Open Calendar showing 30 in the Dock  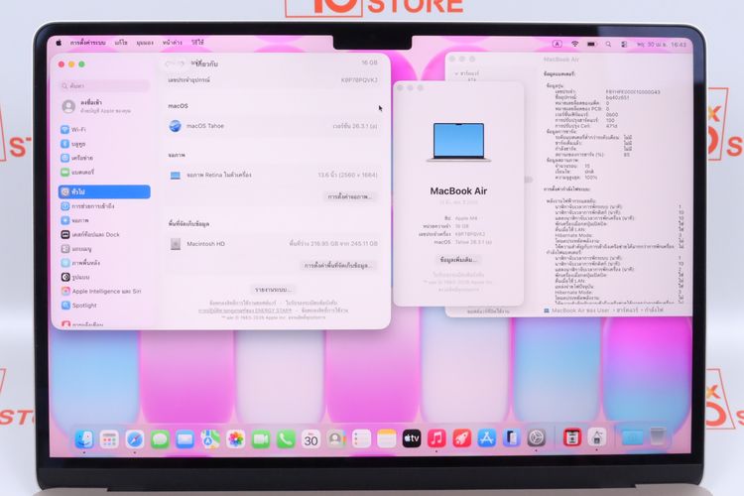point(310,439)
